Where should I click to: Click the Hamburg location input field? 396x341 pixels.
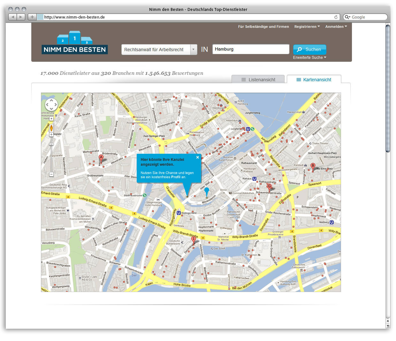[x=251, y=49]
